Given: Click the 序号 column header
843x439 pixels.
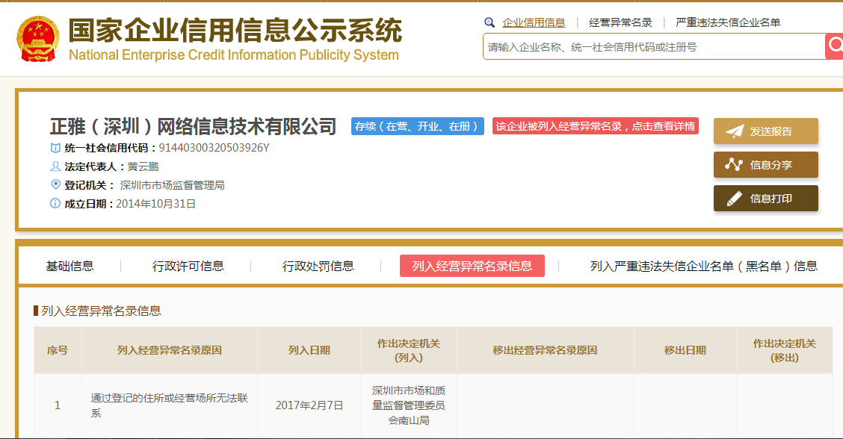Looking at the screenshot, I should click(58, 350).
